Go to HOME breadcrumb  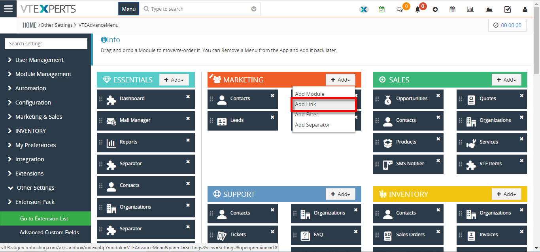tap(29, 25)
